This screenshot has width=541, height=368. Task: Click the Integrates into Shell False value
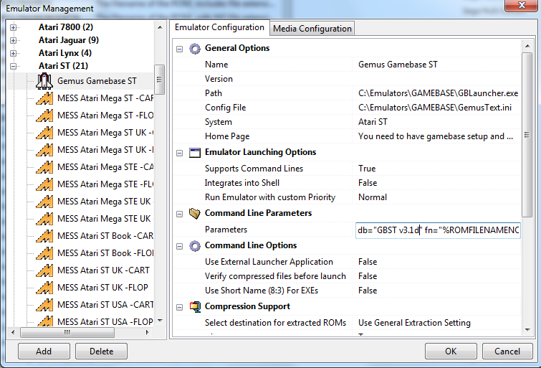tap(368, 183)
